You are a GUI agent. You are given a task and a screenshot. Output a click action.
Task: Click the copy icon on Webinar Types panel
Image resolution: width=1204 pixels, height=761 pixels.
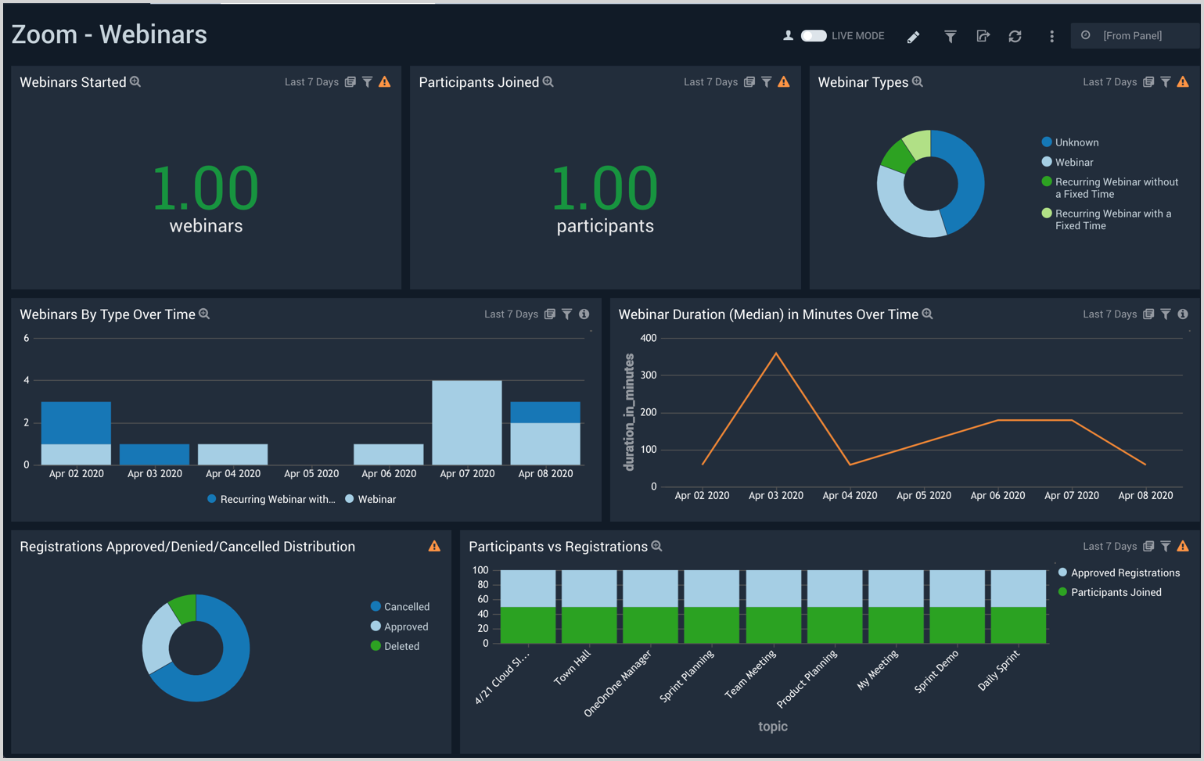1148,81
